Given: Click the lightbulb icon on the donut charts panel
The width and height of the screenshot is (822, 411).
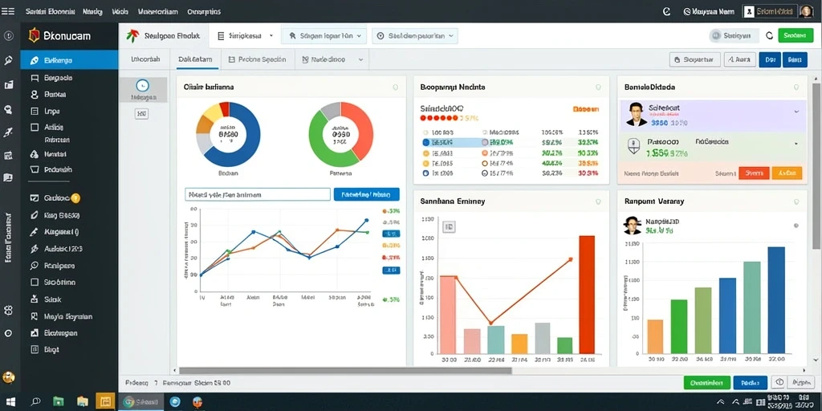Looking at the screenshot, I should pos(395,87).
